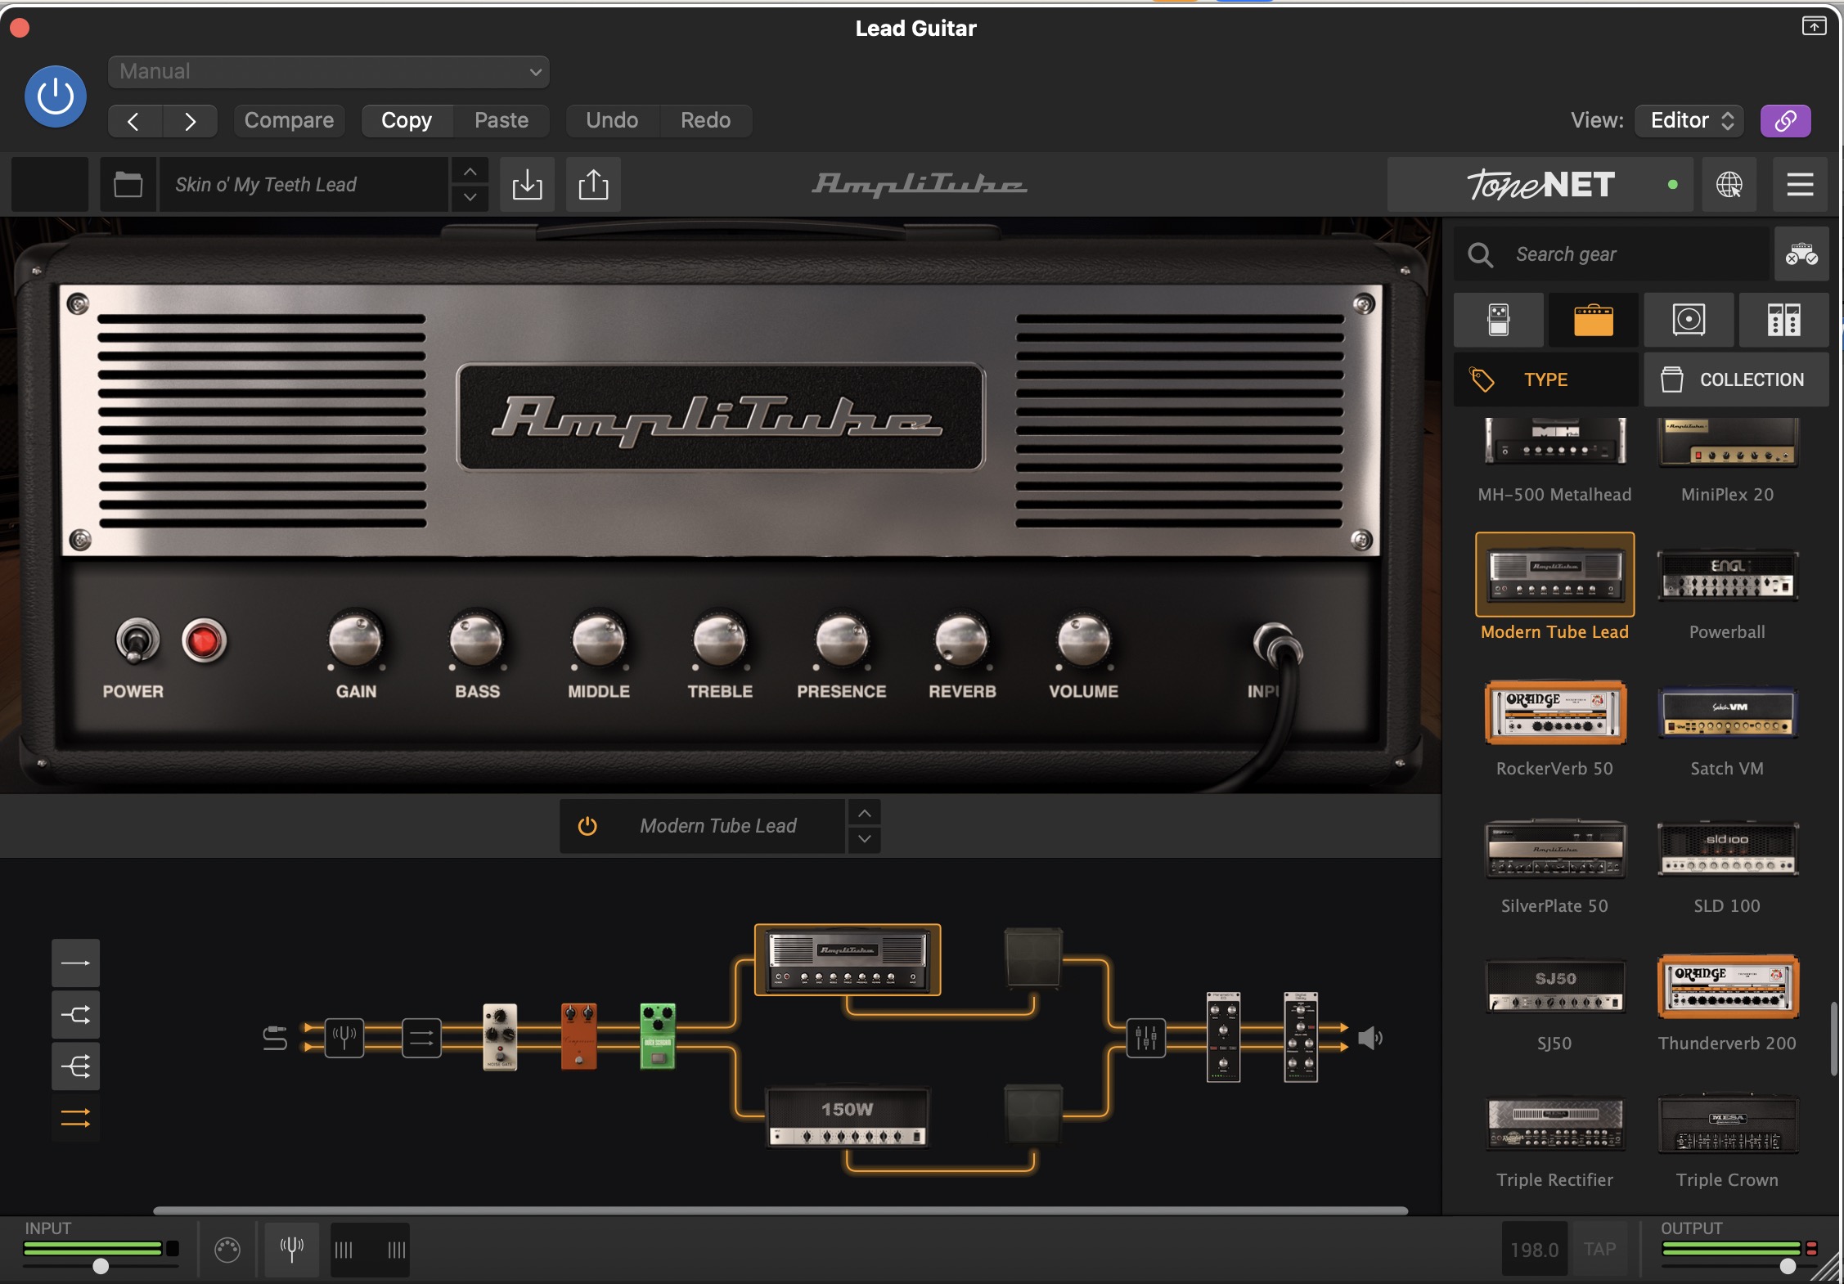The height and width of the screenshot is (1284, 1844).
Task: Select the cabinets category tab
Action: pos(1689,320)
